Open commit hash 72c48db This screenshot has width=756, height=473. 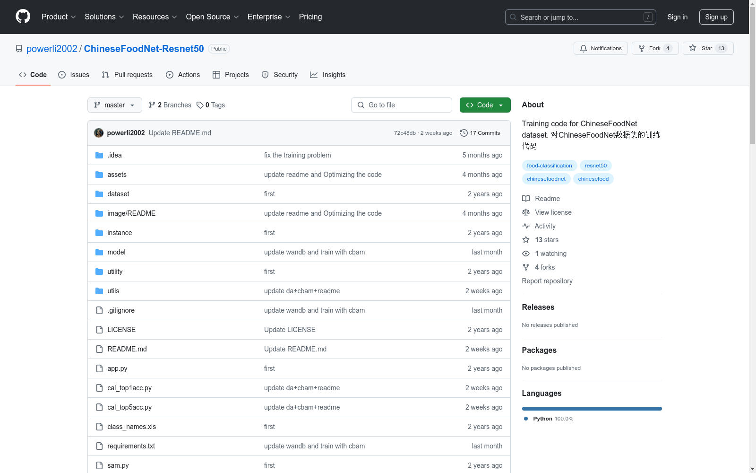click(405, 133)
